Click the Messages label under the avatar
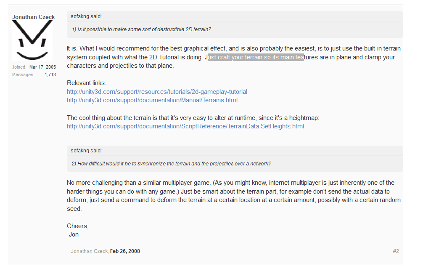The width and height of the screenshot is (423, 266). [23, 74]
